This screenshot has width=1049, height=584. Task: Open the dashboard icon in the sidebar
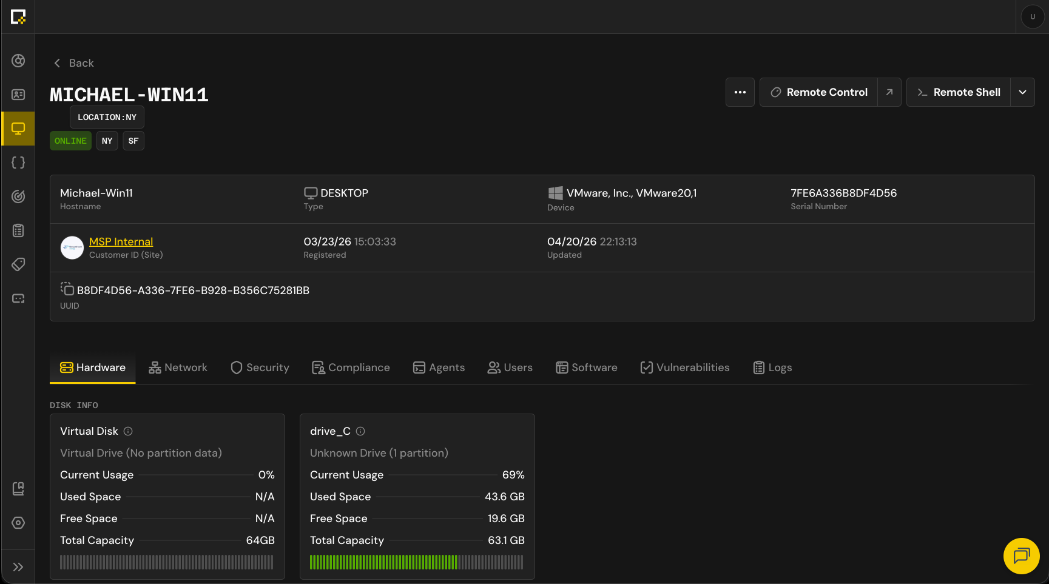pyautogui.click(x=18, y=61)
